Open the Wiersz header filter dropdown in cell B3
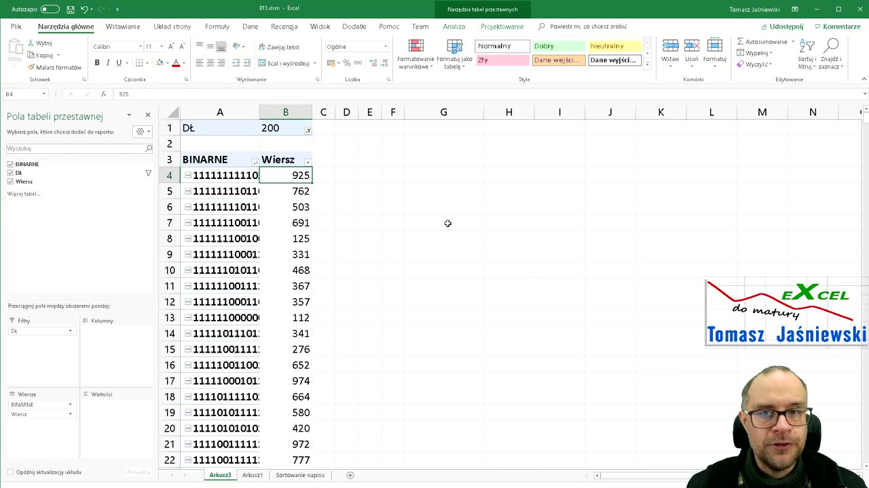Screen dimensions: 869x488 pos(308,162)
